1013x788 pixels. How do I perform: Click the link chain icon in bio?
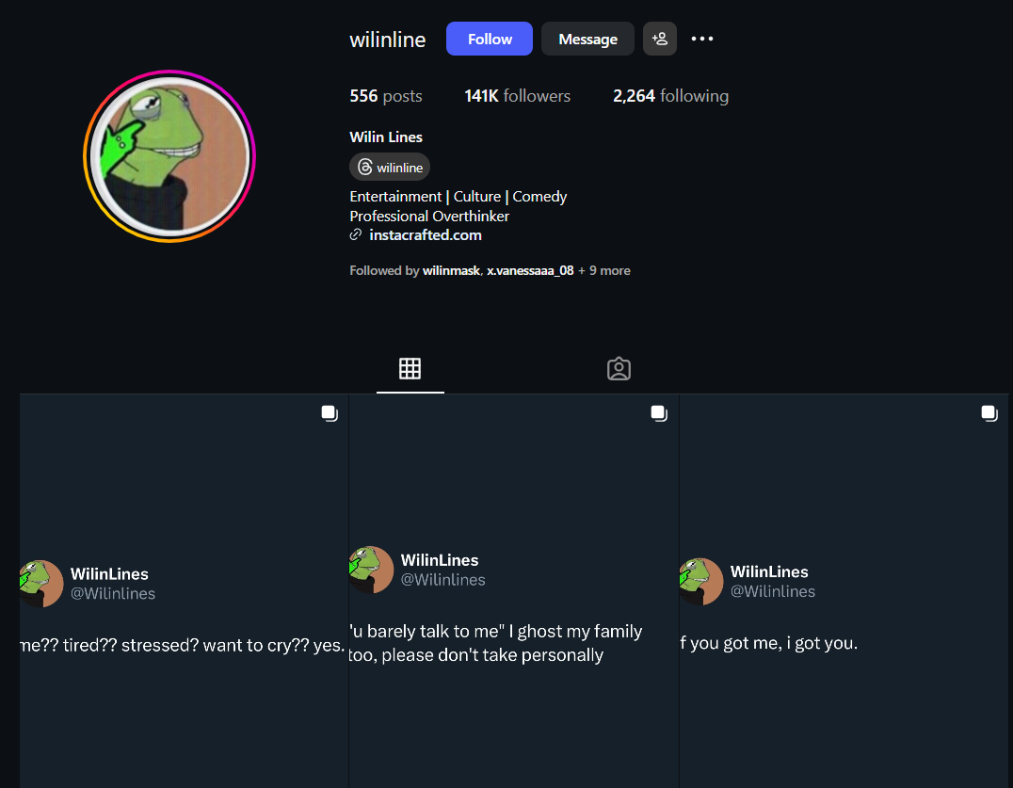(x=355, y=235)
